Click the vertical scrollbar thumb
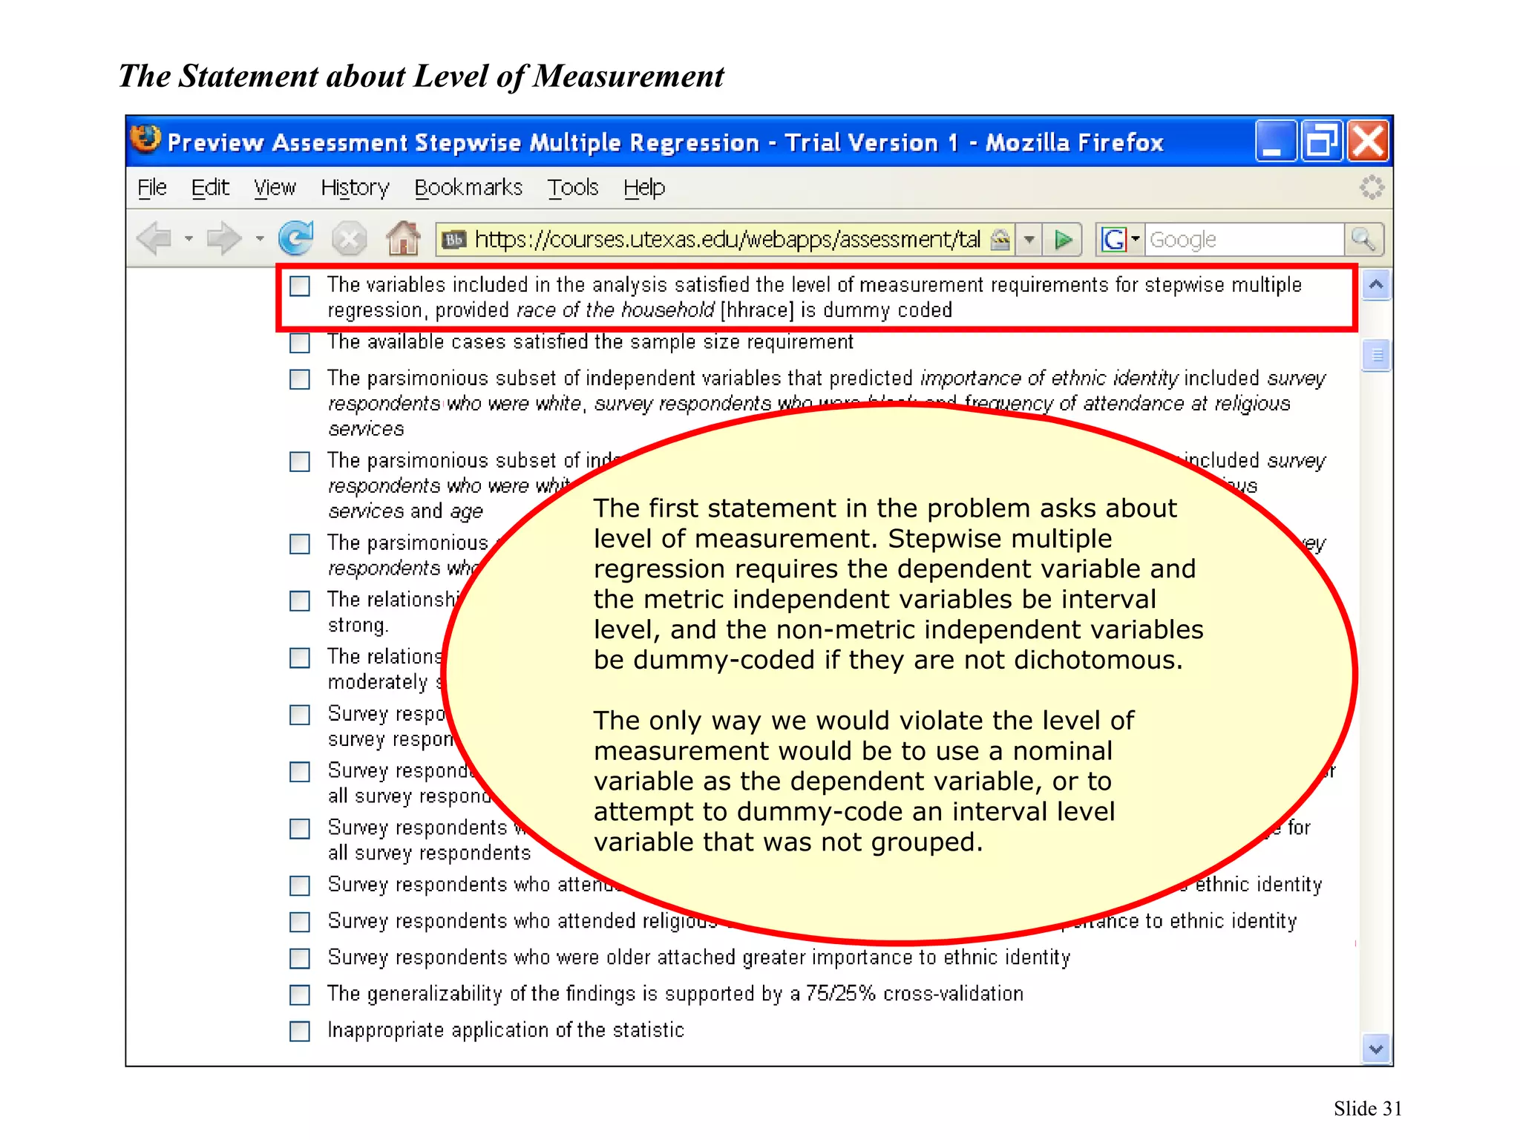The width and height of the screenshot is (1520, 1140). pyautogui.click(x=1376, y=355)
